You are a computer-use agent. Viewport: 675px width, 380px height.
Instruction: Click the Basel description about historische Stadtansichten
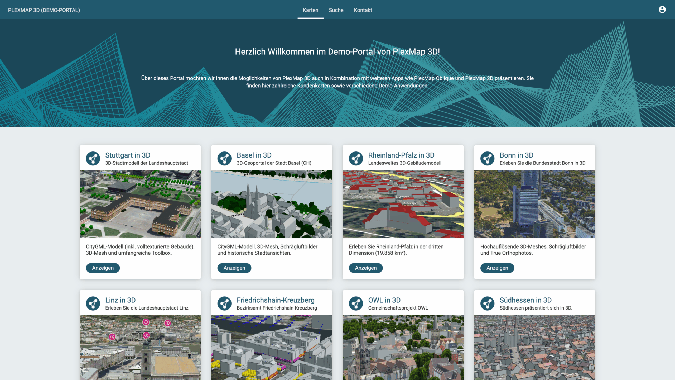tap(267, 250)
